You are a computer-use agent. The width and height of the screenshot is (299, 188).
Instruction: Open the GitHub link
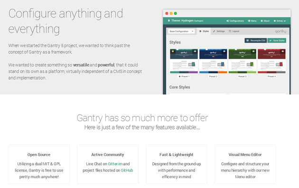point(127,170)
